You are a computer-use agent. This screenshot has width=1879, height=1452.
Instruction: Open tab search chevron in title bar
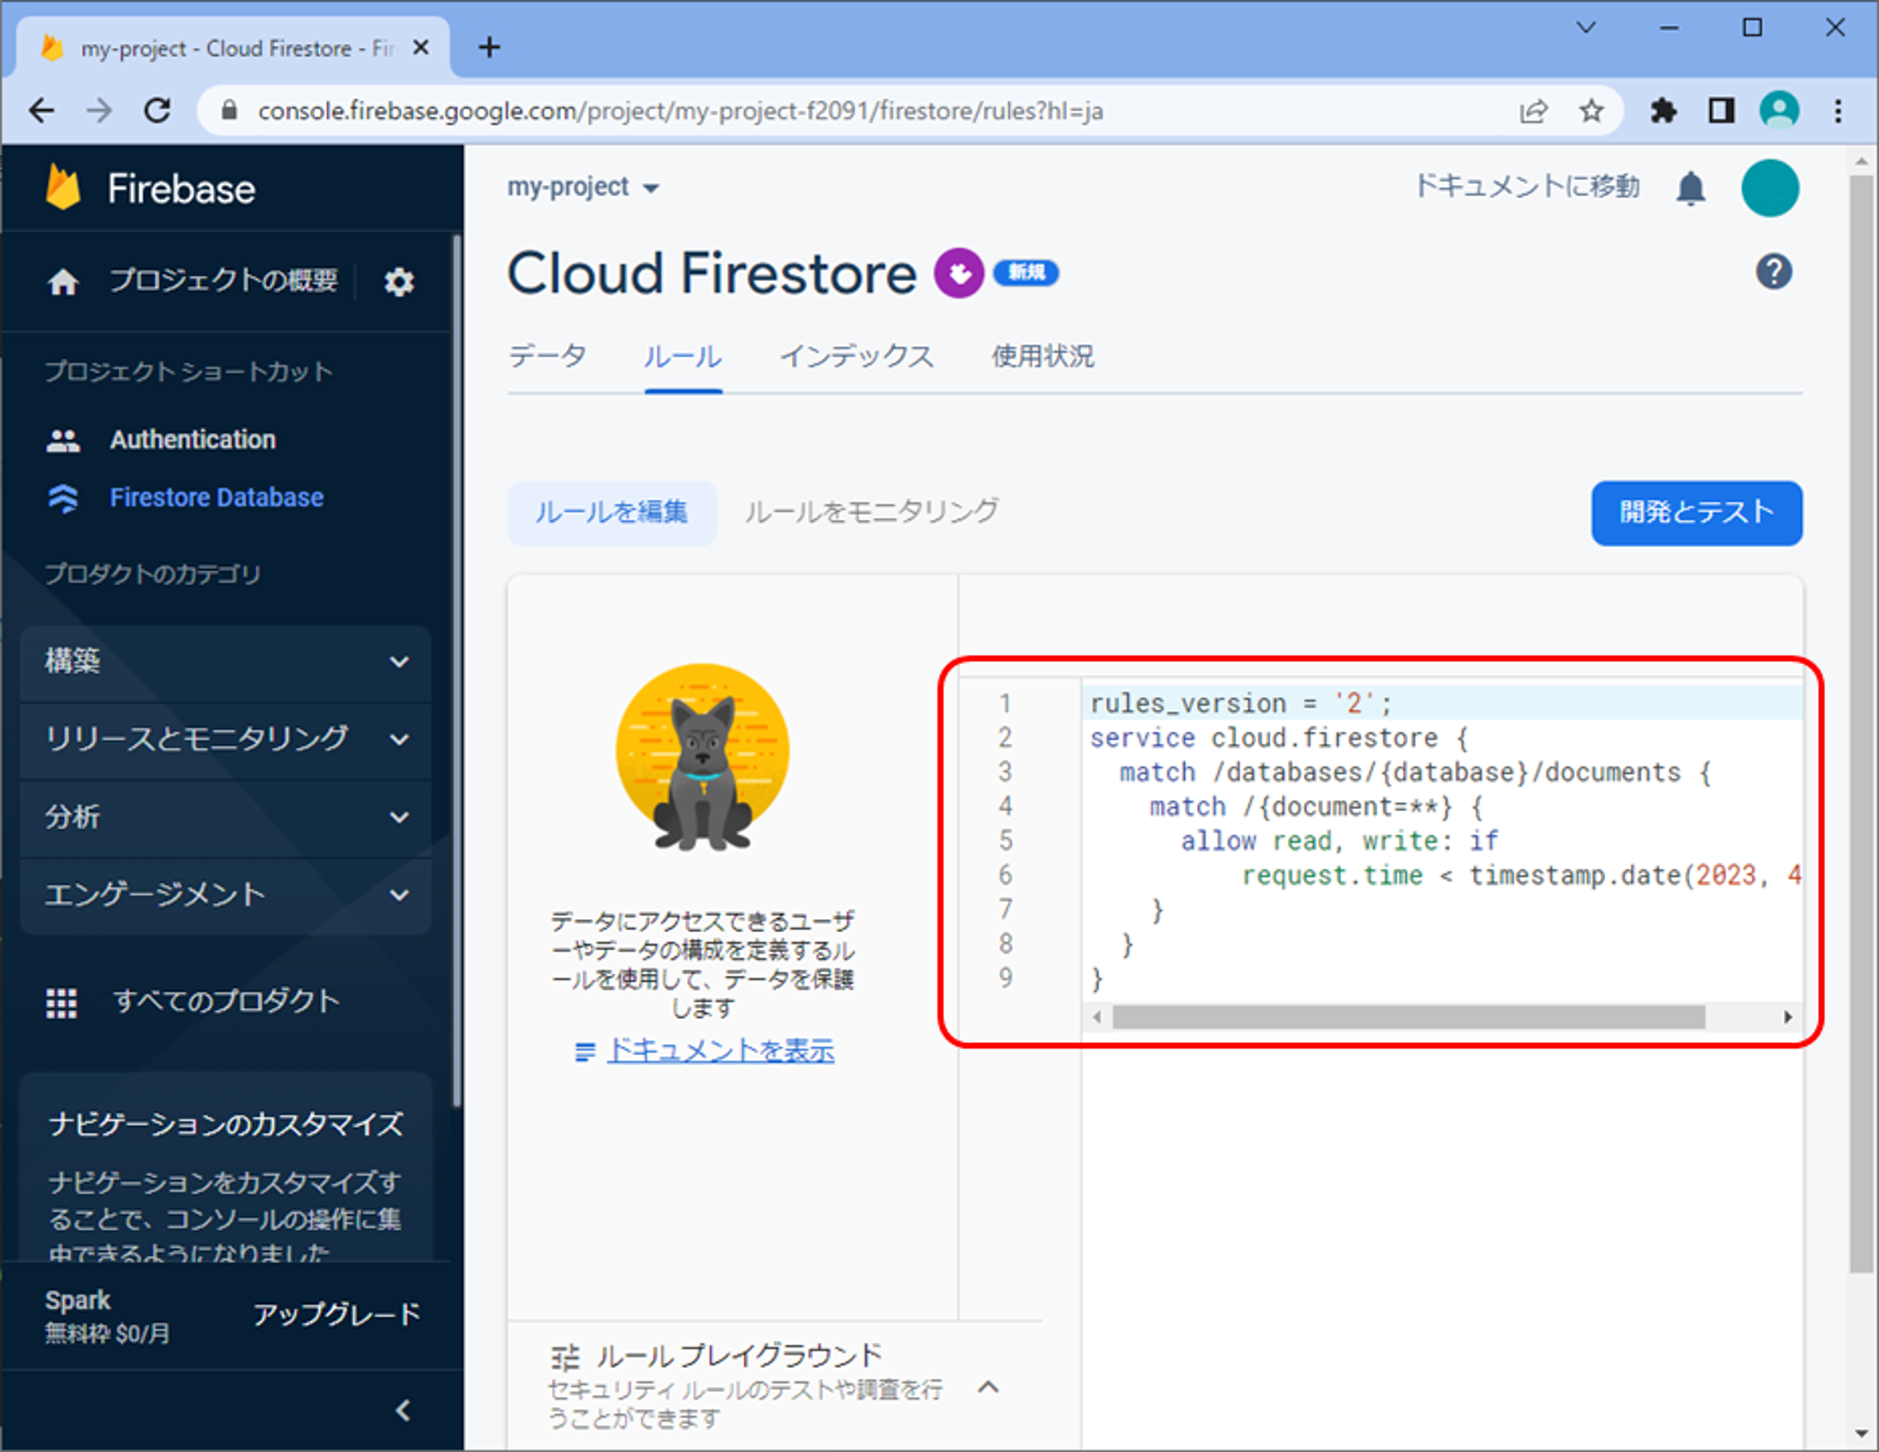tap(1586, 28)
